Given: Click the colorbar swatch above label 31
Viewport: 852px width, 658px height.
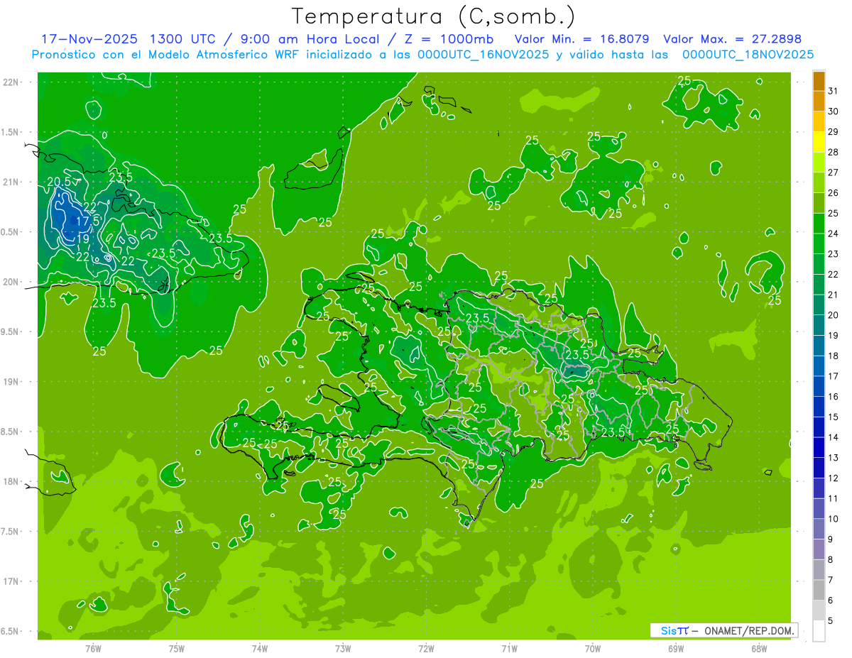Looking at the screenshot, I should [x=819, y=80].
